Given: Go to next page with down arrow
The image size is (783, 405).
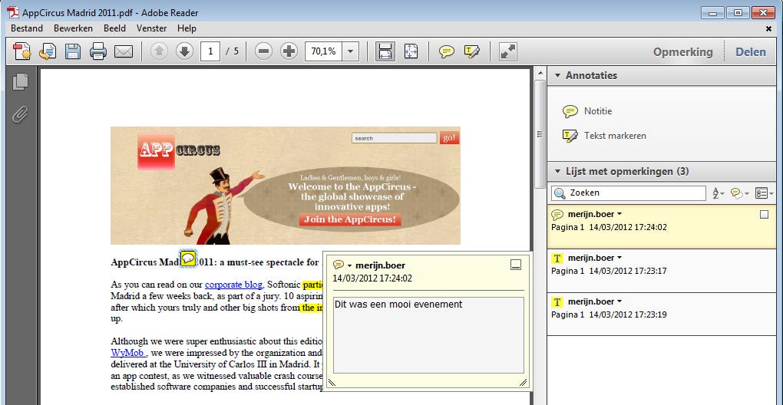Looking at the screenshot, I should (x=184, y=51).
